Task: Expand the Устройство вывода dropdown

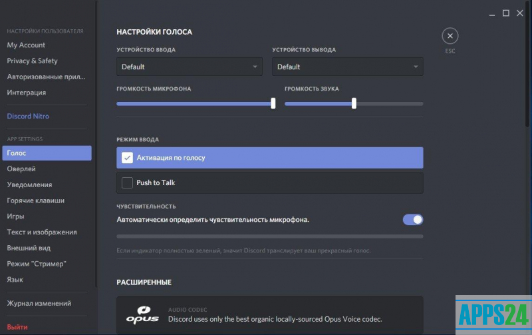Action: click(348, 67)
